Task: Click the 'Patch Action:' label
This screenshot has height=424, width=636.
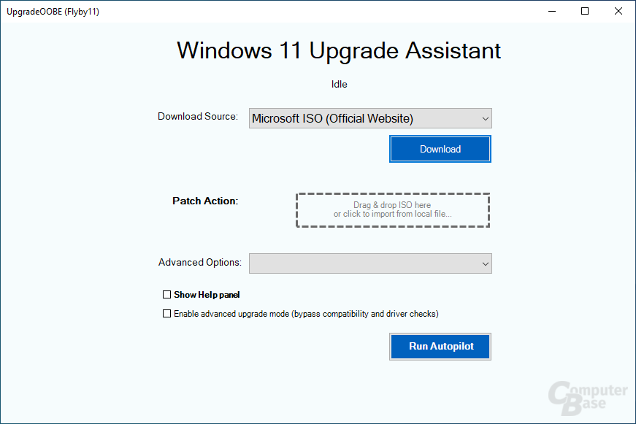Action: [x=205, y=201]
